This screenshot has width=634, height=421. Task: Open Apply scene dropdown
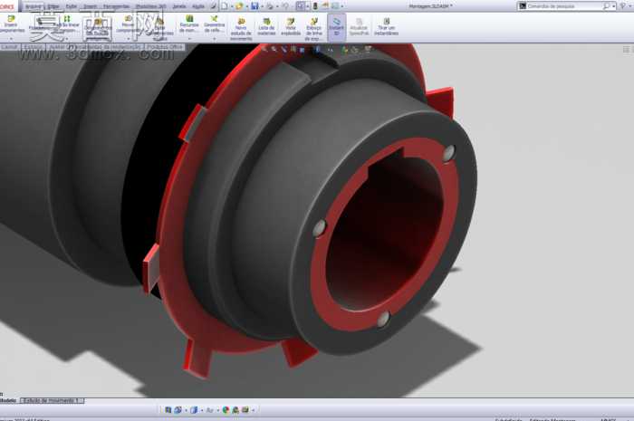coord(355,50)
